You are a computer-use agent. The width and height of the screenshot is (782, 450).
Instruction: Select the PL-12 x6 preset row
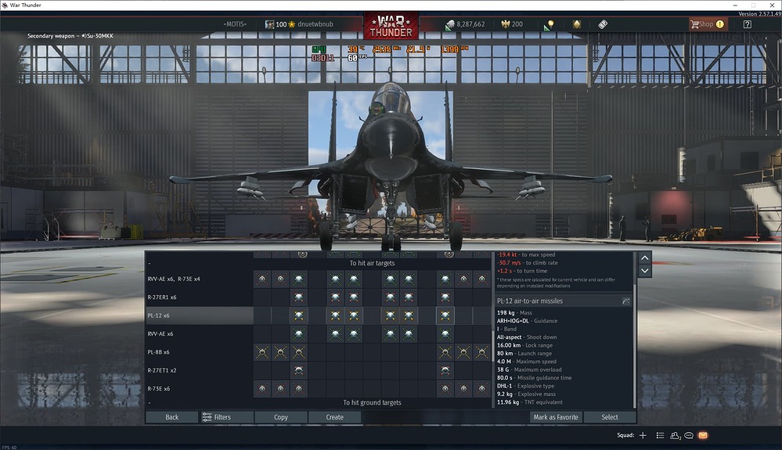pyautogui.click(x=319, y=315)
